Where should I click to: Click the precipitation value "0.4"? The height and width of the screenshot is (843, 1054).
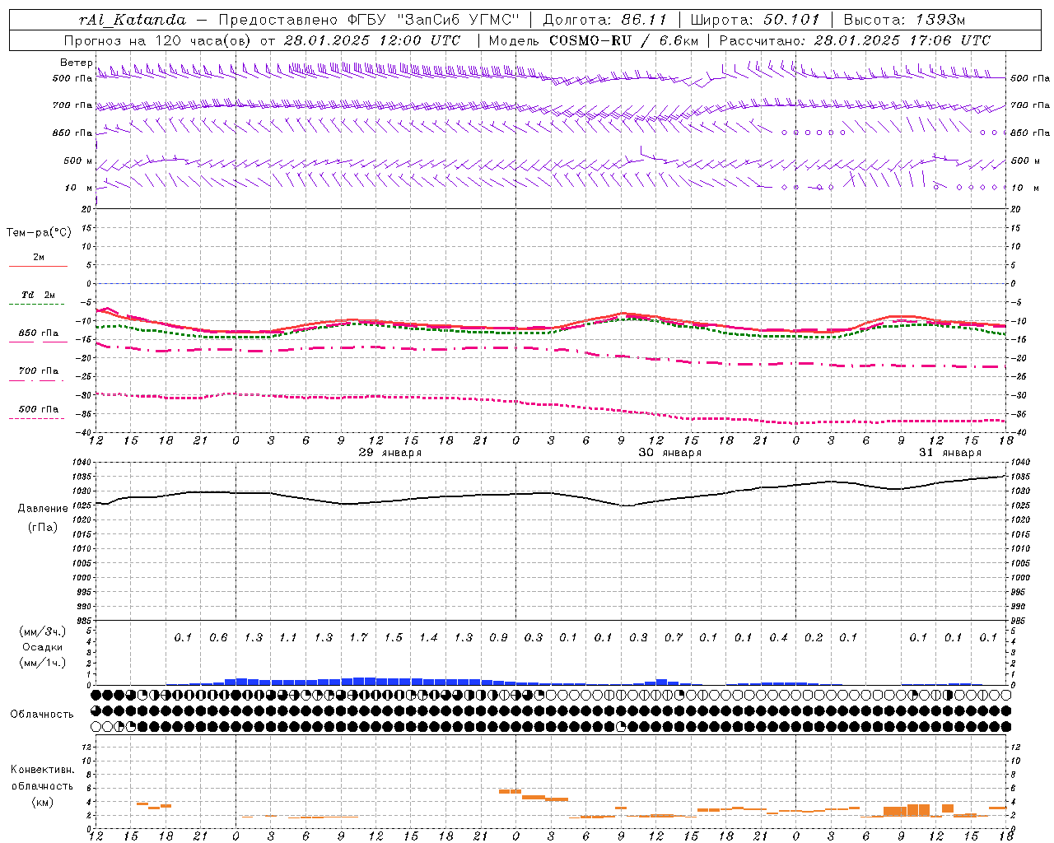pyautogui.click(x=778, y=637)
